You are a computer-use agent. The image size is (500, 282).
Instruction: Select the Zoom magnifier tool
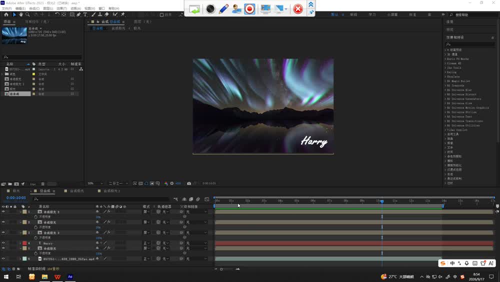coord(27,15)
